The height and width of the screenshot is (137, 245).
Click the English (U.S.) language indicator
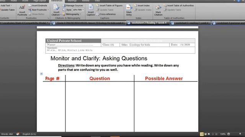pos(29,134)
